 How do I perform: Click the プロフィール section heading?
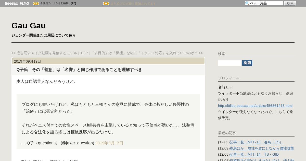[x=229, y=78]
